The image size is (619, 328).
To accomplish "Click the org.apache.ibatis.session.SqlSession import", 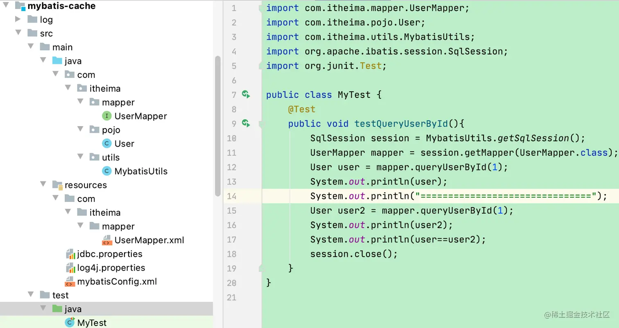I will point(404,52).
